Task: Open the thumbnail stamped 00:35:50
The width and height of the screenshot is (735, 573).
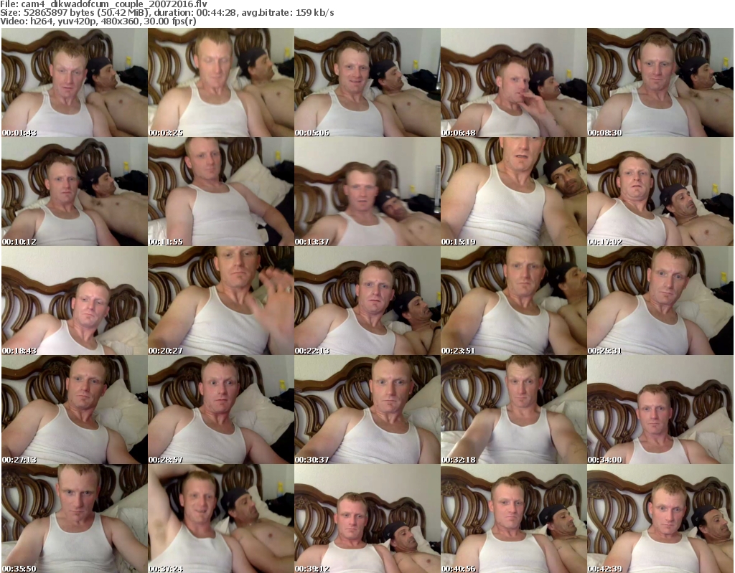Action: click(x=75, y=518)
